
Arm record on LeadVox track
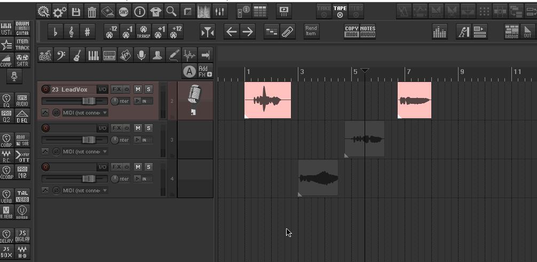click(45, 89)
